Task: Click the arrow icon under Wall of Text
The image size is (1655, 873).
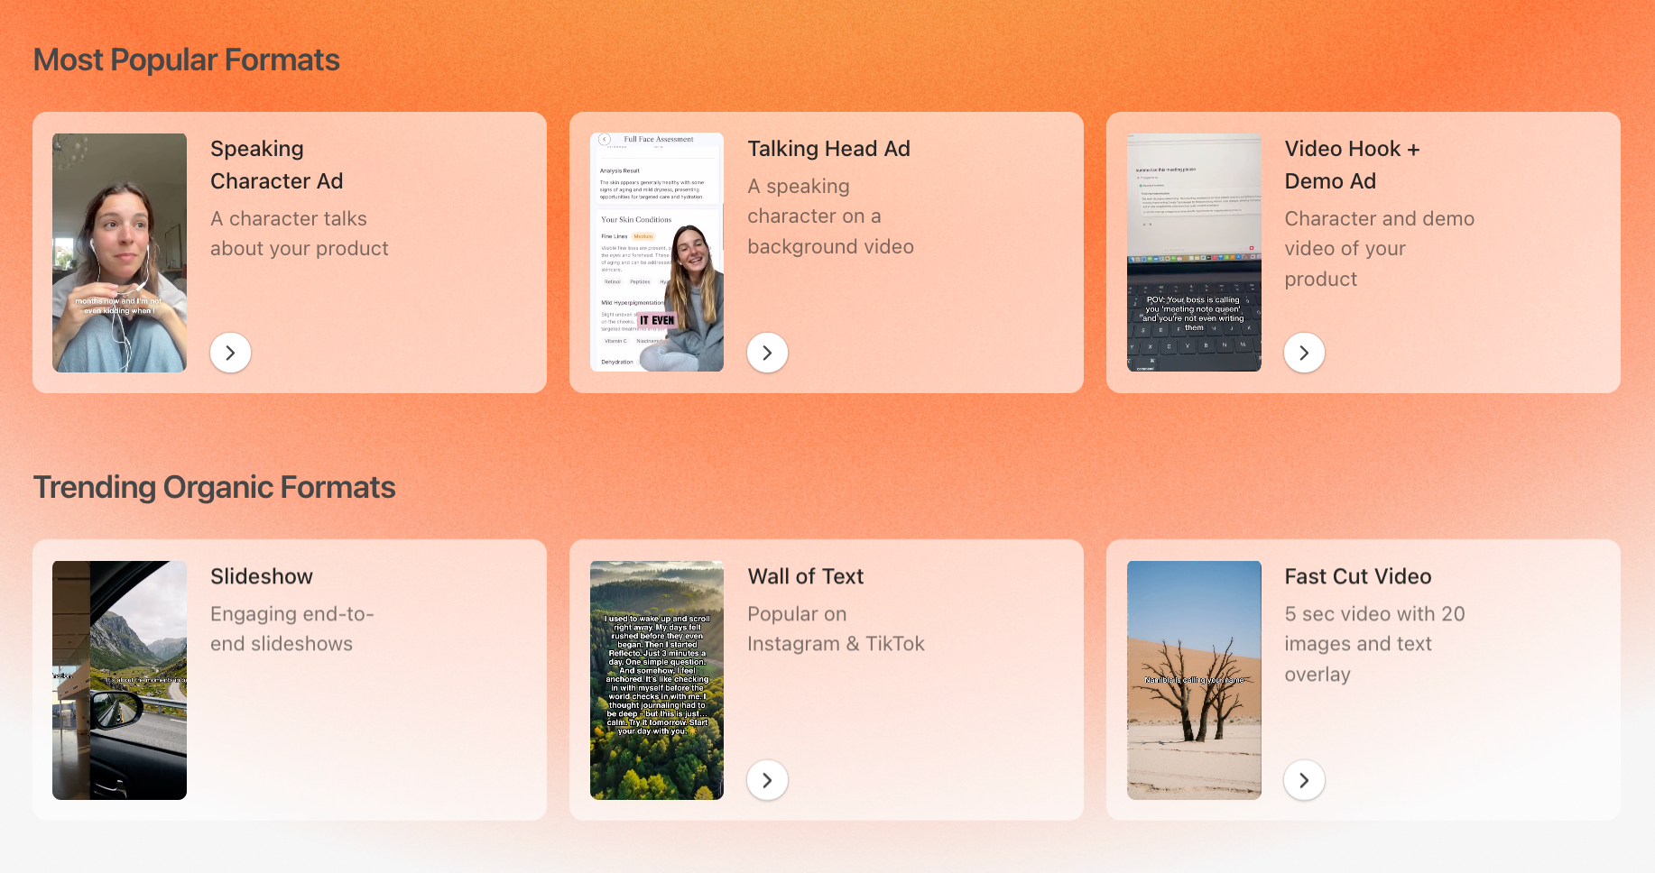Action: click(767, 780)
